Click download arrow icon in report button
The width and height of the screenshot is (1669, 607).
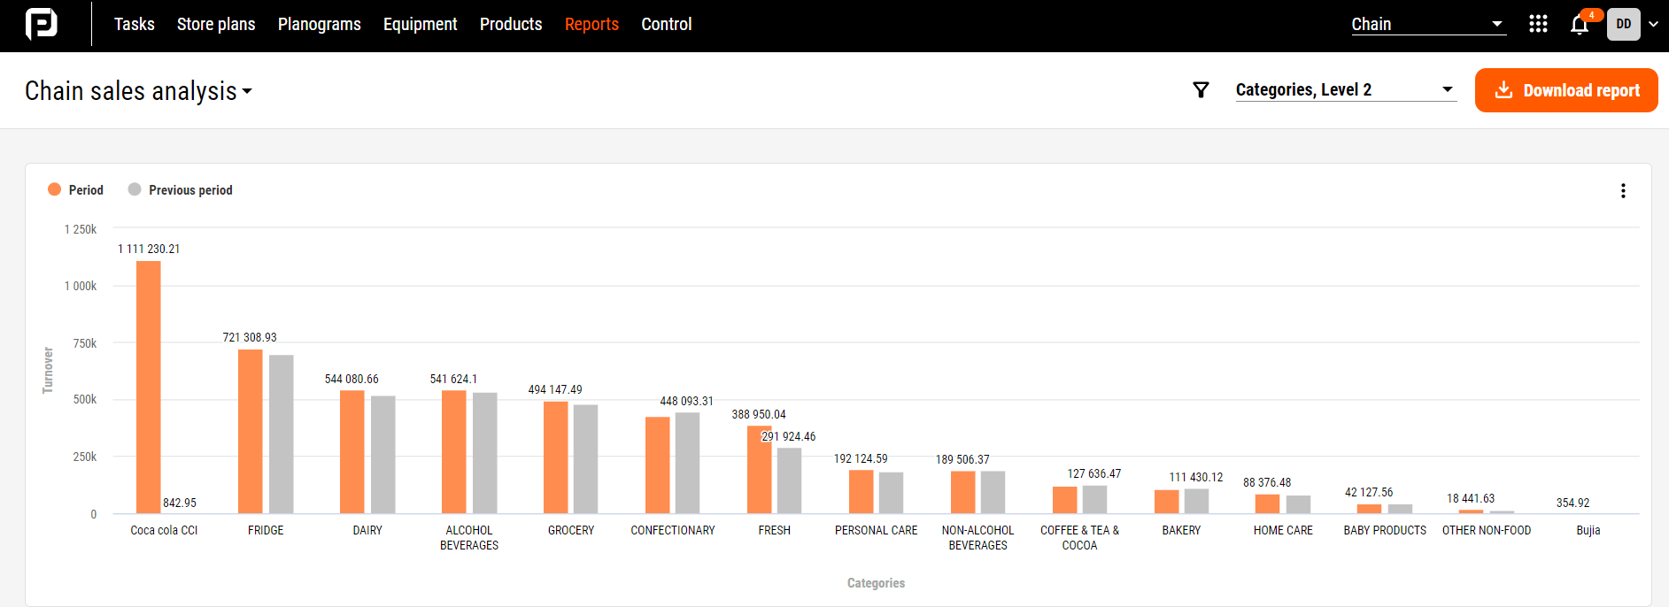[x=1503, y=90]
